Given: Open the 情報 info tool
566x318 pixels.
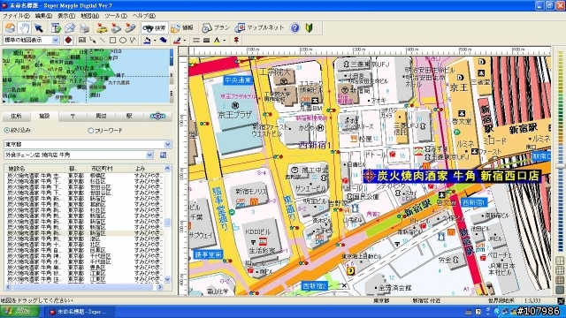Looking at the screenshot, I should point(182,27).
